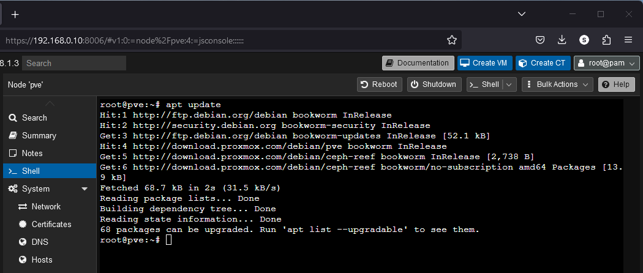Click 'Get:5' ceph-reef InRelease line

click(x=317, y=157)
